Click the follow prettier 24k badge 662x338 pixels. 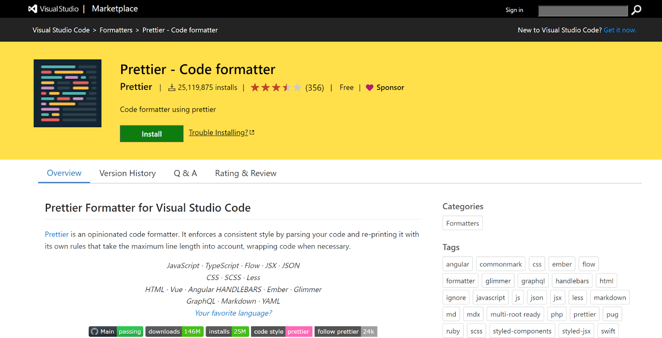345,331
